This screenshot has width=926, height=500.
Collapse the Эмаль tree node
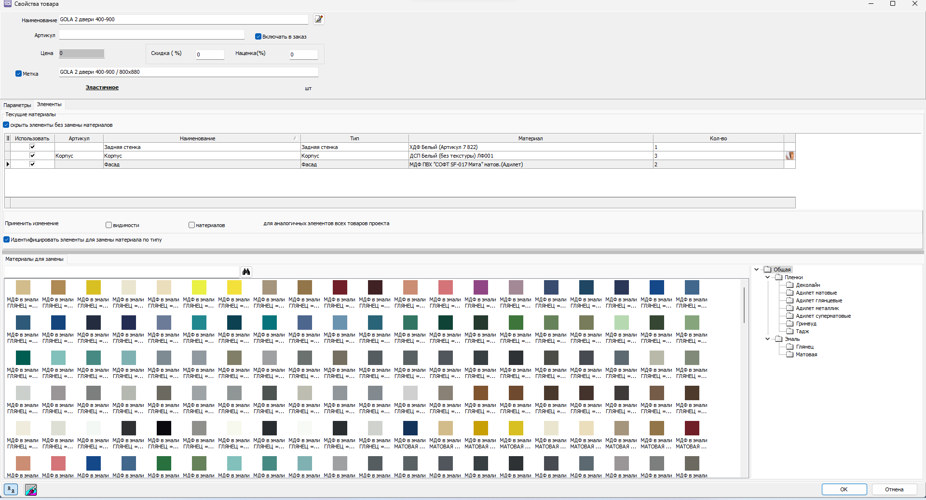(767, 339)
